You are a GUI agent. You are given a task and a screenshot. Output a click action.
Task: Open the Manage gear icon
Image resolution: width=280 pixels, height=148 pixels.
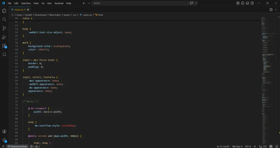point(4,140)
